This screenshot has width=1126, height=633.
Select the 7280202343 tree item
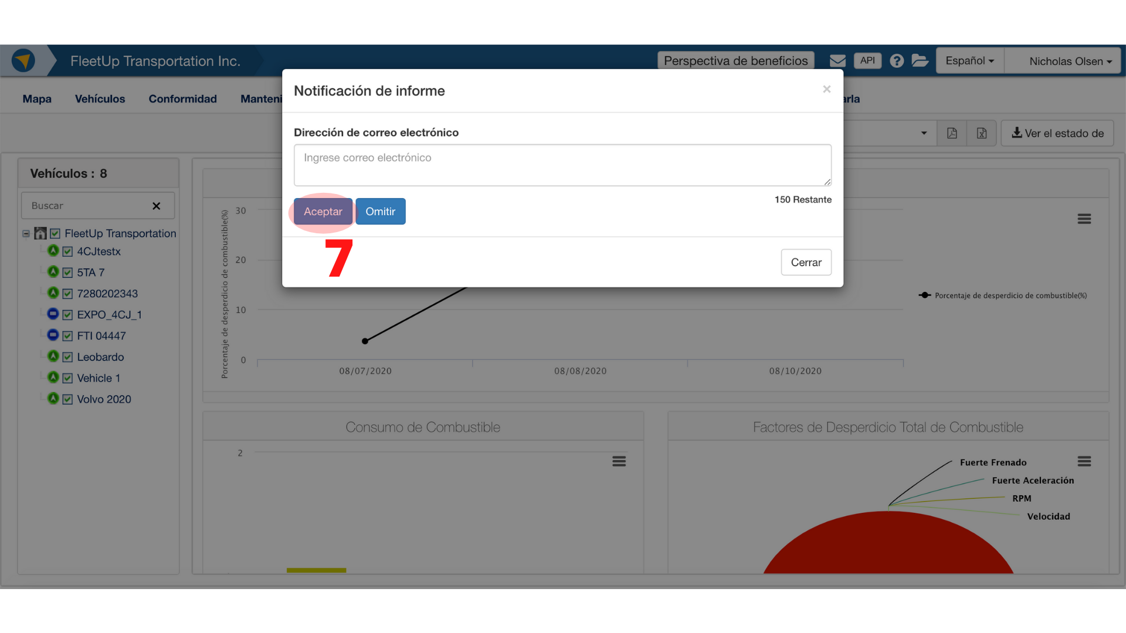[107, 294]
